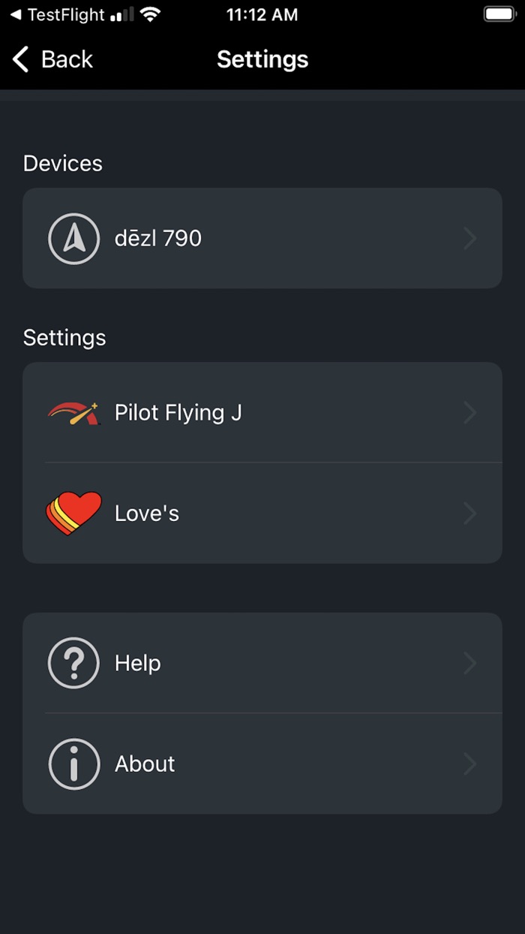Open the dēzl 790 device entry
Viewport: 525px width, 934px height.
(x=158, y=239)
